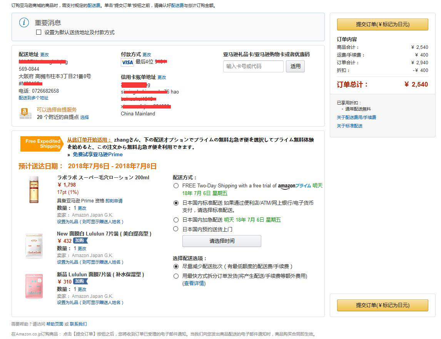Click the amazon プライム logo
Viewport: 441px width, 339px height.
click(294, 186)
